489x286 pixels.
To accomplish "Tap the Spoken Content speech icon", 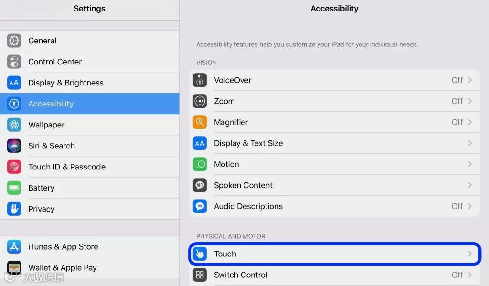I will coord(200,185).
